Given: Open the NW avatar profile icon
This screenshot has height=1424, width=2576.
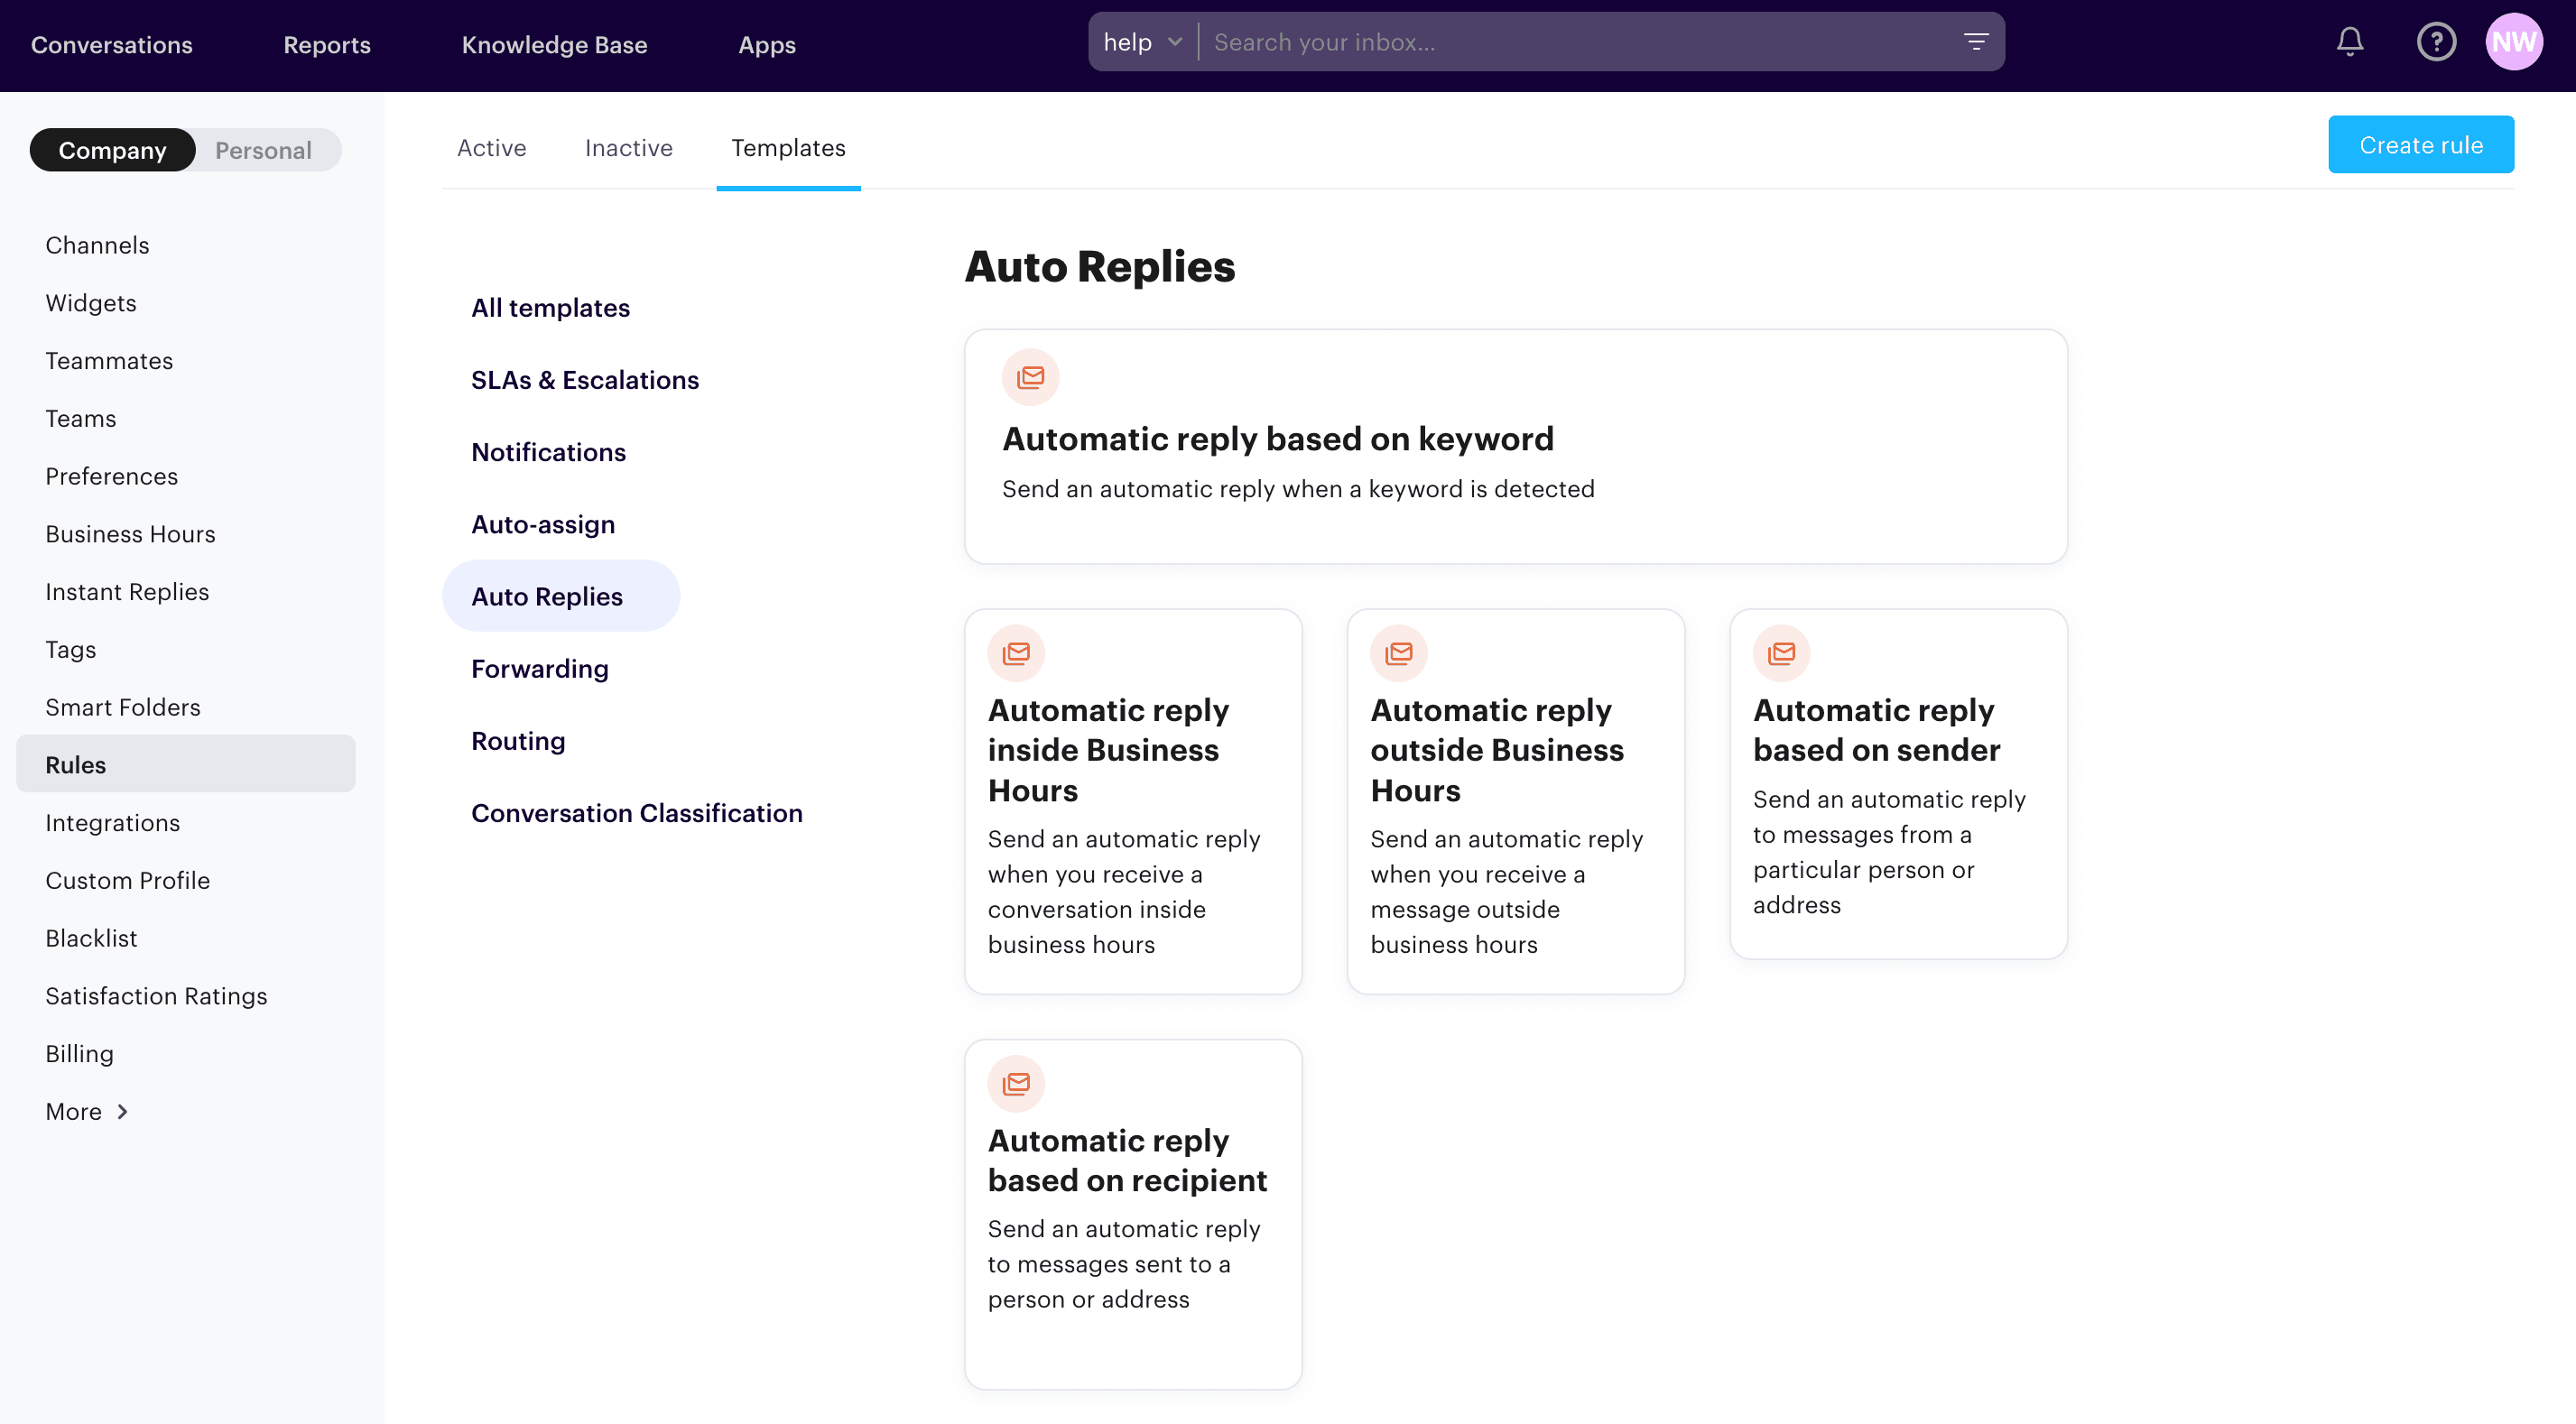Looking at the screenshot, I should 2516,42.
